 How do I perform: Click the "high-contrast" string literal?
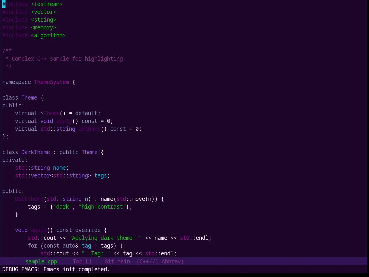tap(102, 207)
